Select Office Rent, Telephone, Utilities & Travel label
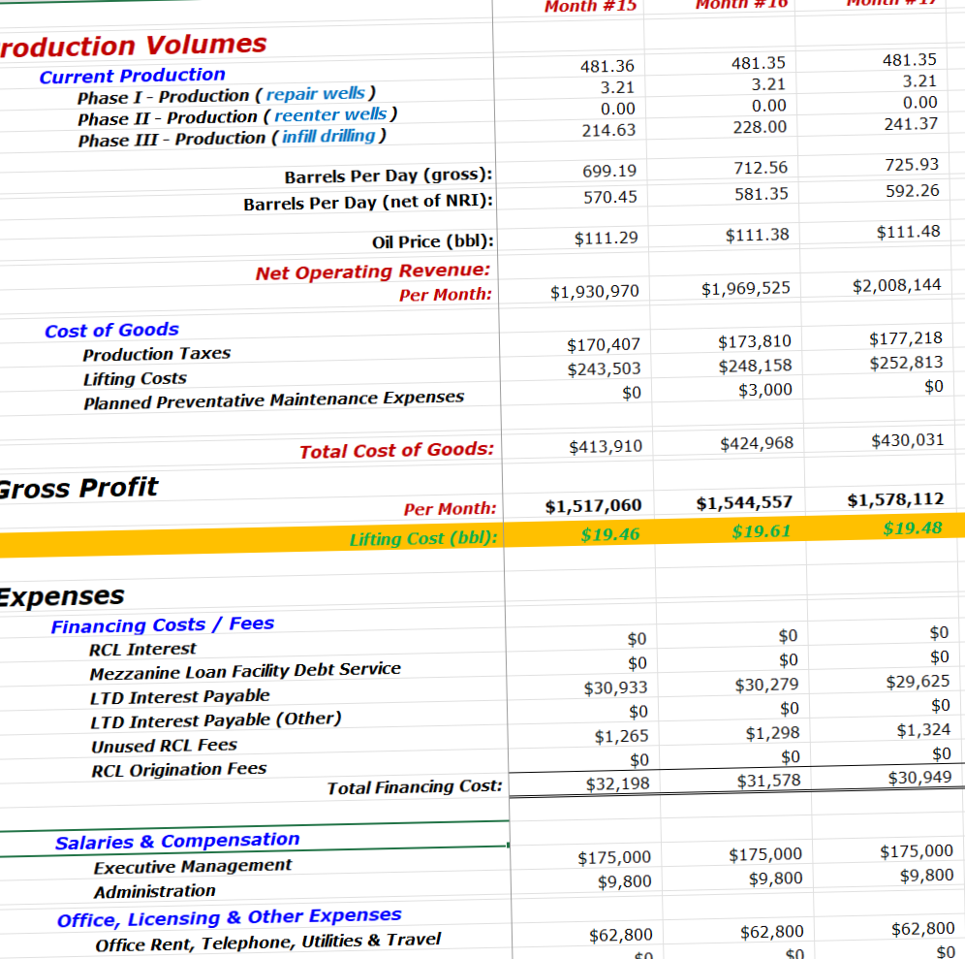The height and width of the screenshot is (959, 965). point(268,943)
